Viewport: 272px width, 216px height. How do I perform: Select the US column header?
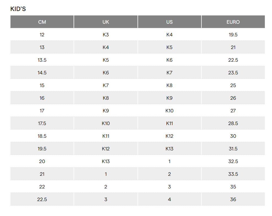[x=169, y=22]
